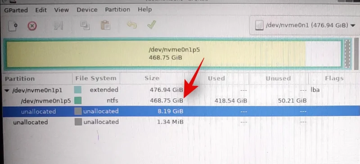Click the extended file system label

104,90
